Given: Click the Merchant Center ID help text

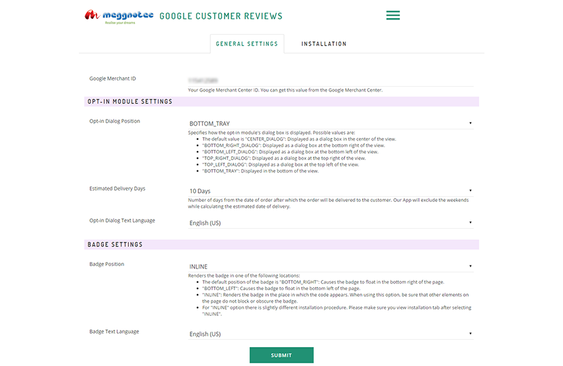Looking at the screenshot, I should tap(285, 90).
